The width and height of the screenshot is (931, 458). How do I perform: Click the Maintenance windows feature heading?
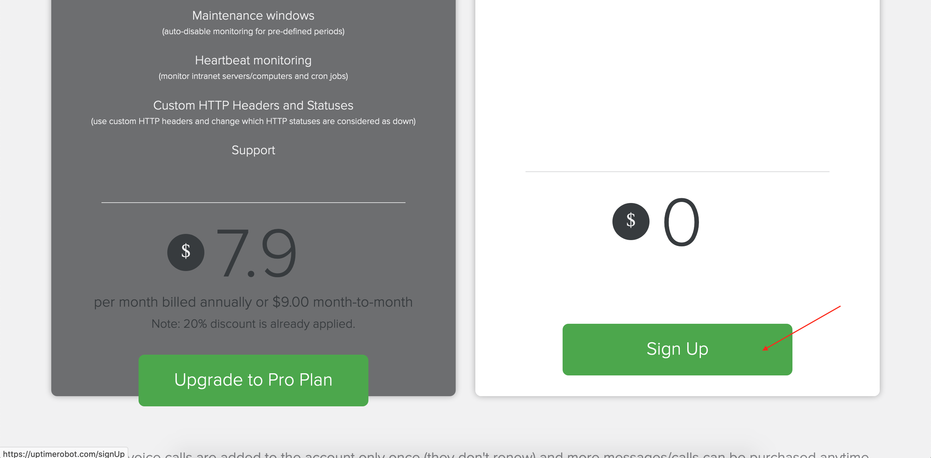(x=253, y=15)
